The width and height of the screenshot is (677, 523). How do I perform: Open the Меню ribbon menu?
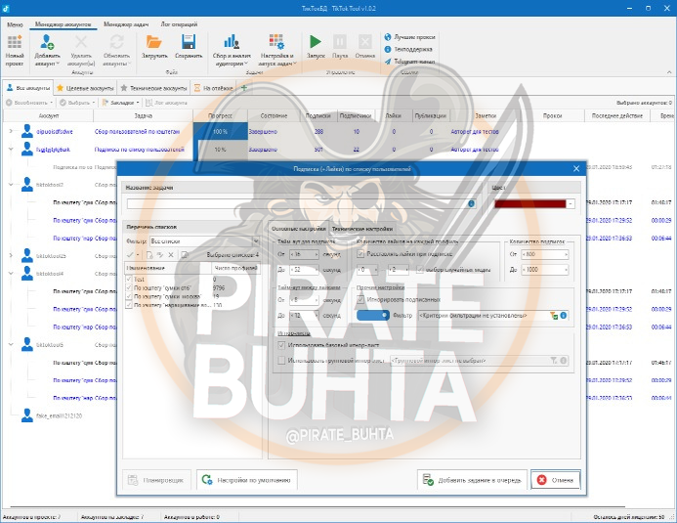pos(15,24)
